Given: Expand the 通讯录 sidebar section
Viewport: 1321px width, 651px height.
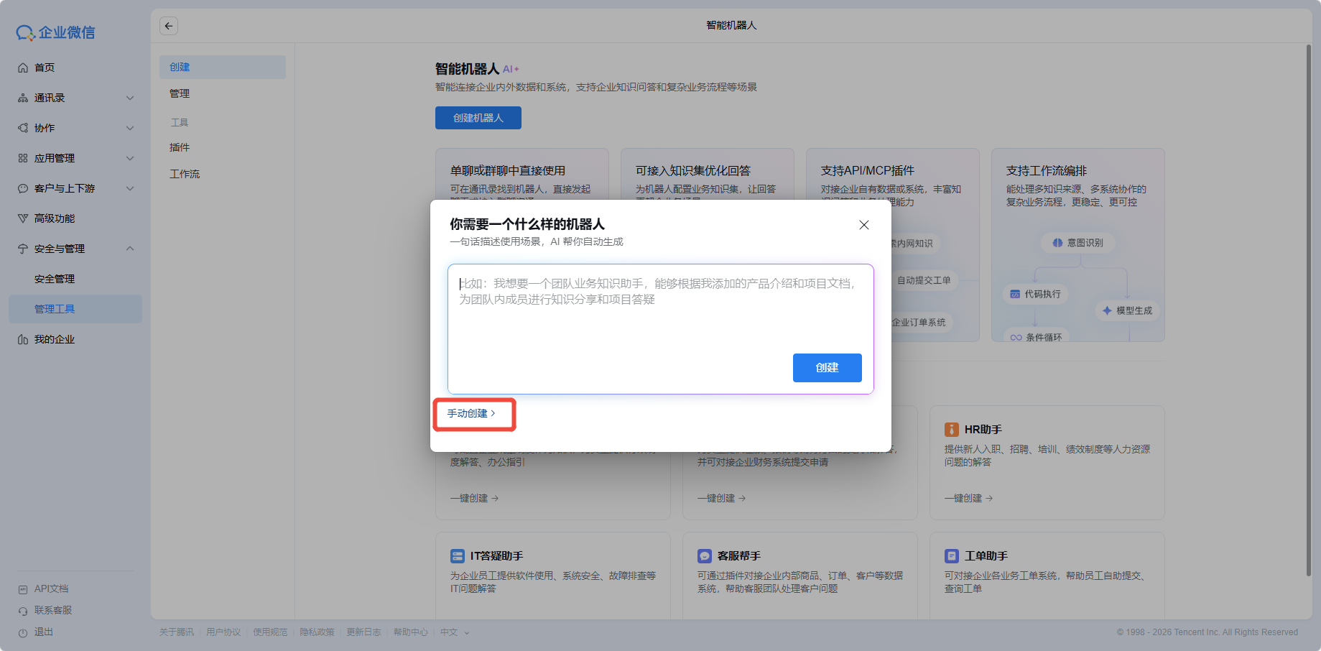Looking at the screenshot, I should pyautogui.click(x=130, y=98).
